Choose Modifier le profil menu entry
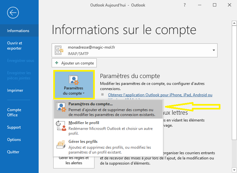The width and height of the screenshot is (237, 173). tap(108, 128)
